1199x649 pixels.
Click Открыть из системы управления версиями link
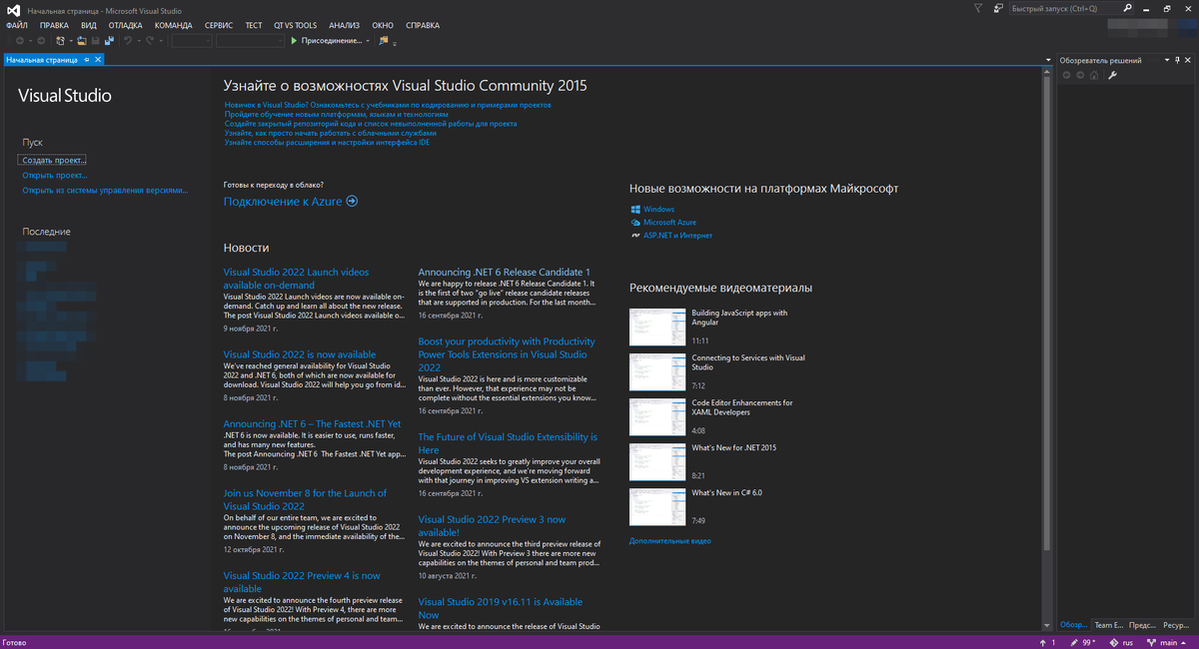[x=105, y=190]
